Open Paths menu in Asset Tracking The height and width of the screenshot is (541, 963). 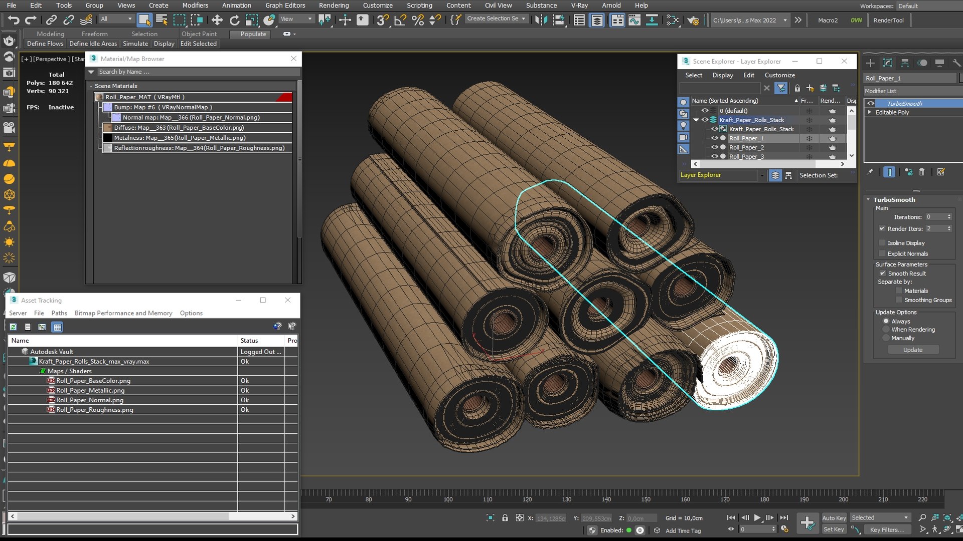[x=59, y=313]
